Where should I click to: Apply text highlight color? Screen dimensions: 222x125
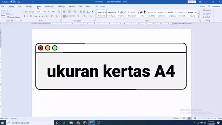(52, 16)
